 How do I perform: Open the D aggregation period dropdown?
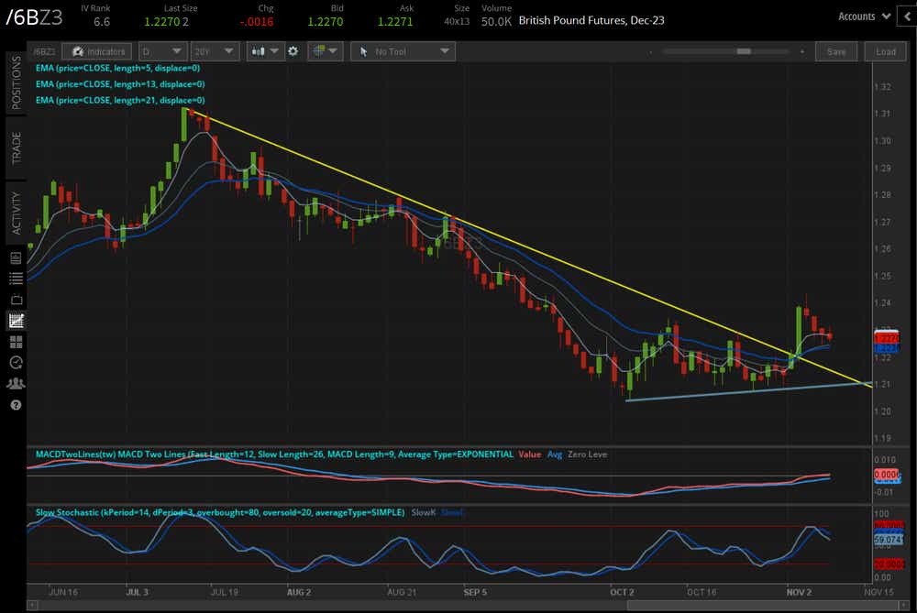click(x=162, y=51)
